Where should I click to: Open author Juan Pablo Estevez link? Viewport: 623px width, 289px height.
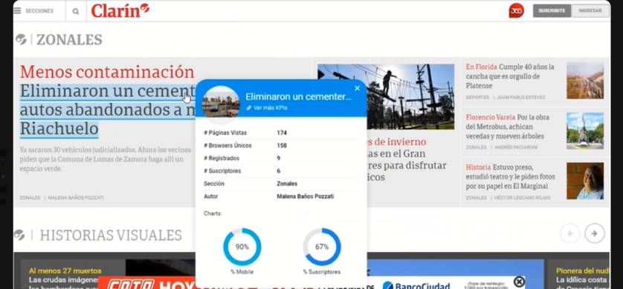[x=520, y=97]
